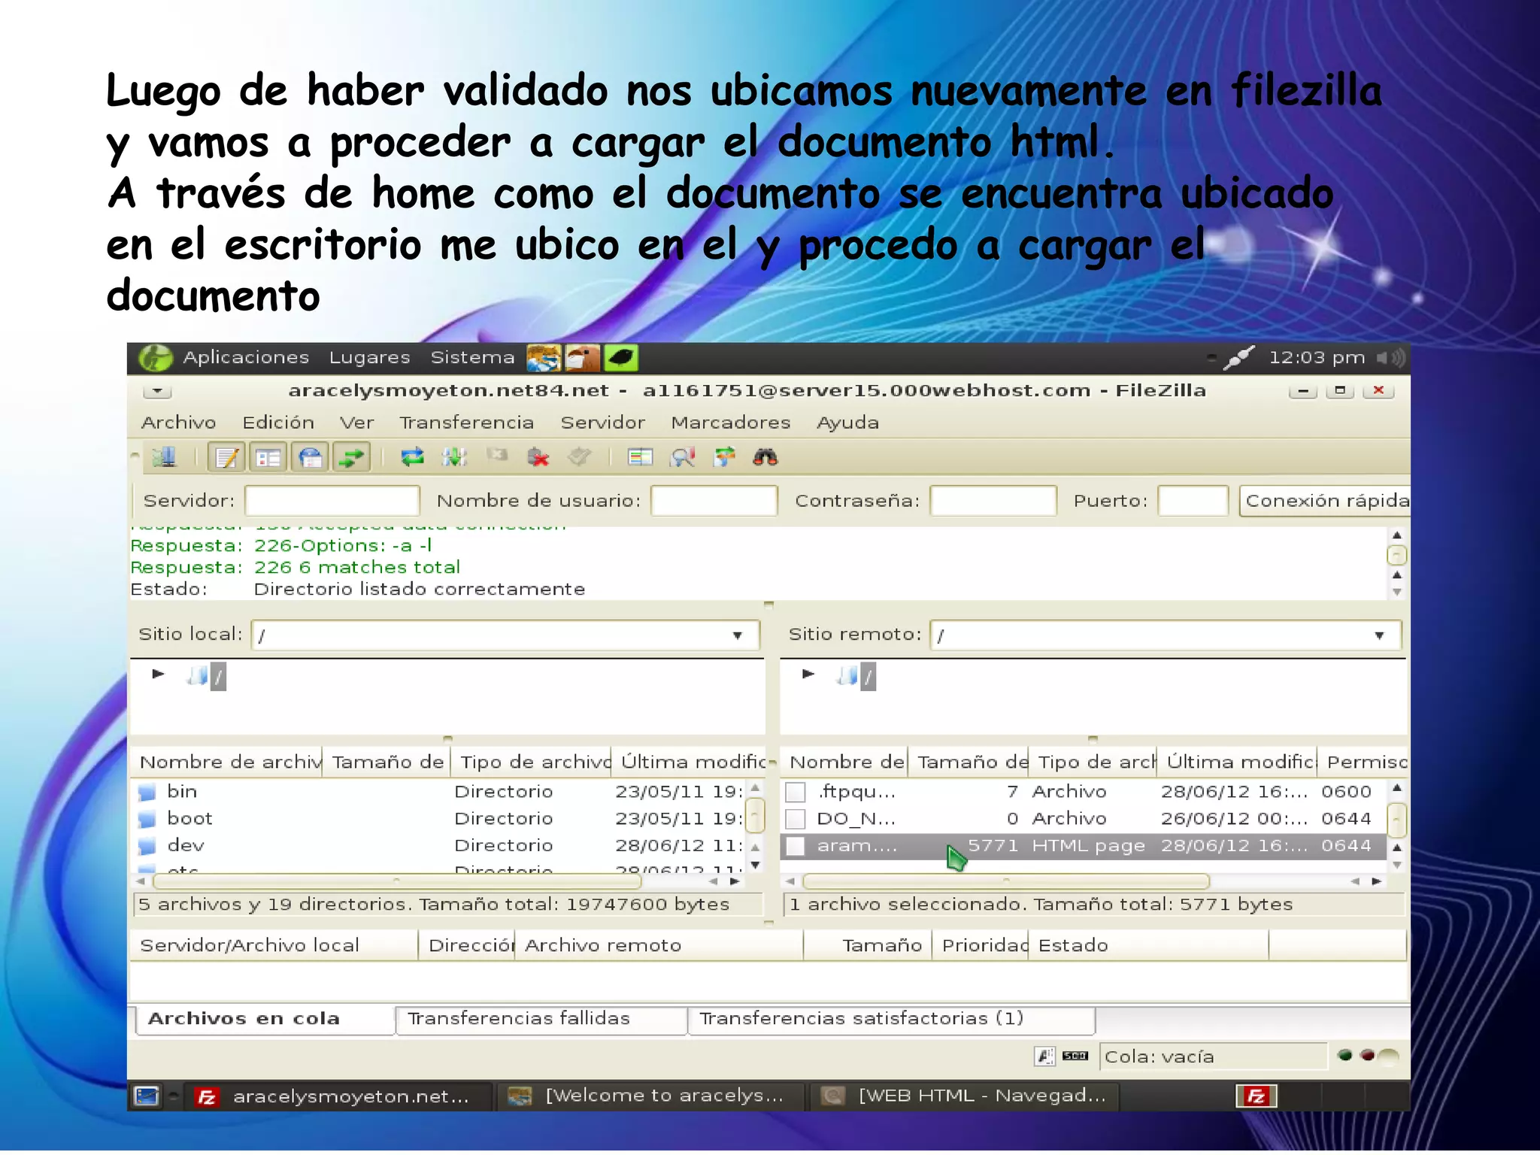
Task: Open the Sistema menu in top panel
Action: (x=472, y=358)
